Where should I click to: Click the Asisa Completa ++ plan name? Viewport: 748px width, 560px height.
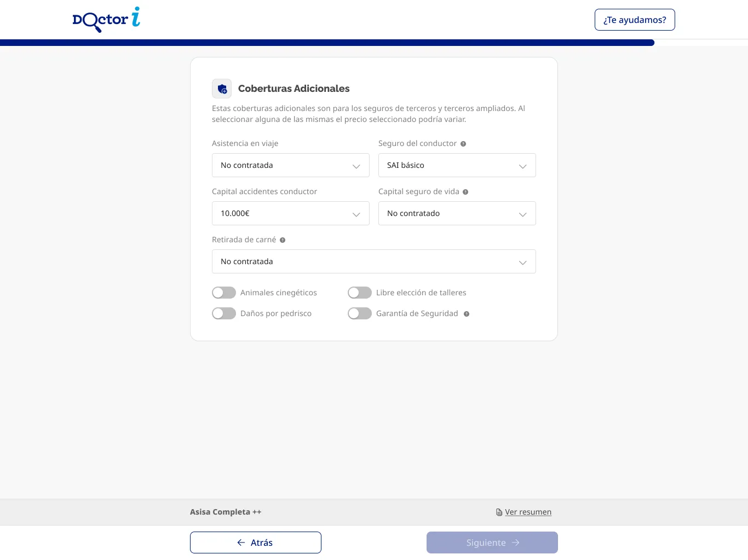click(226, 512)
